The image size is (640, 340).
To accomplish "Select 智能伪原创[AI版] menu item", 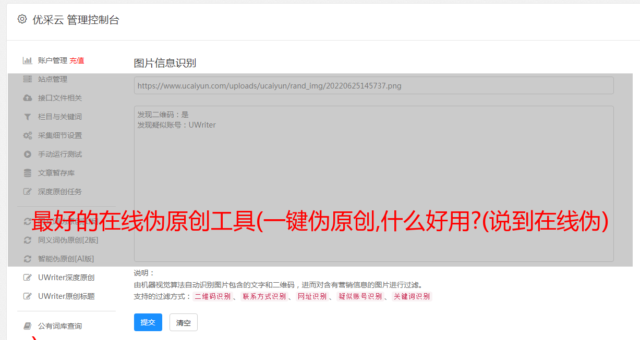I will pyautogui.click(x=66, y=259).
